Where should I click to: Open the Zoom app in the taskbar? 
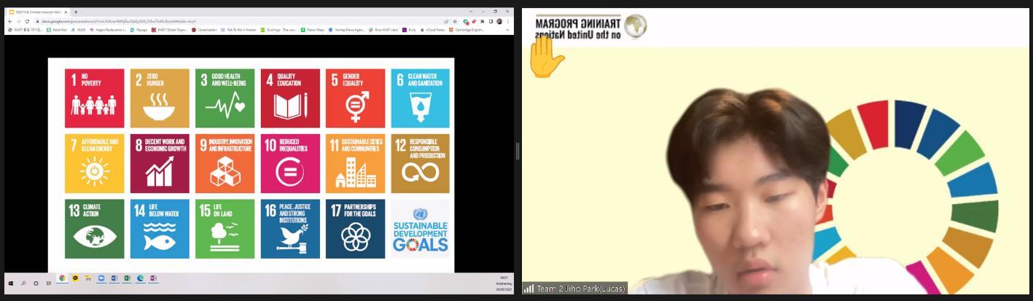click(x=101, y=278)
